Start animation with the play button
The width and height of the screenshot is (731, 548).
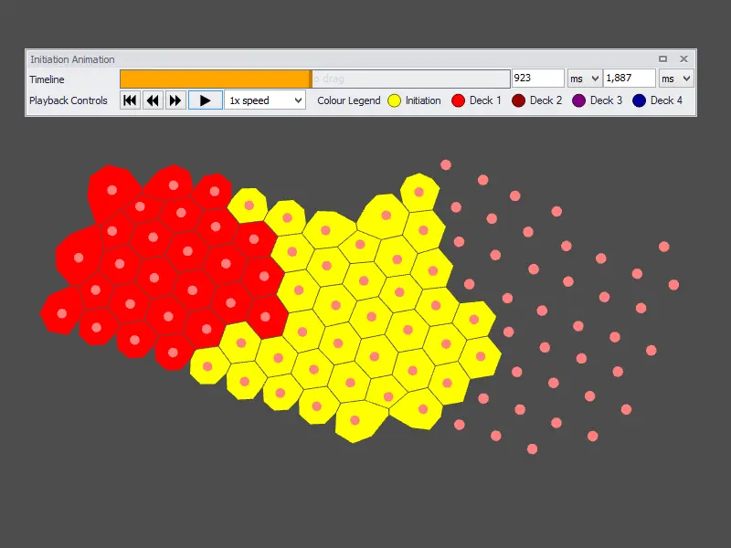[206, 100]
